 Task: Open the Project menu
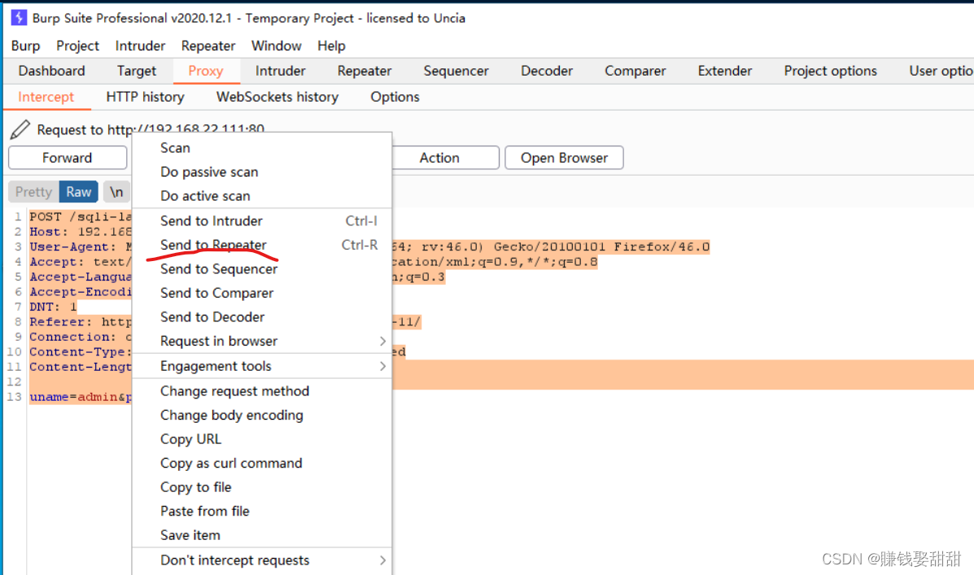77,46
